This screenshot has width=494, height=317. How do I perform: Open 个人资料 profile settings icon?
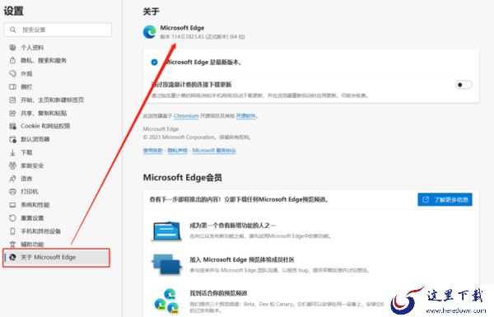tap(12, 48)
